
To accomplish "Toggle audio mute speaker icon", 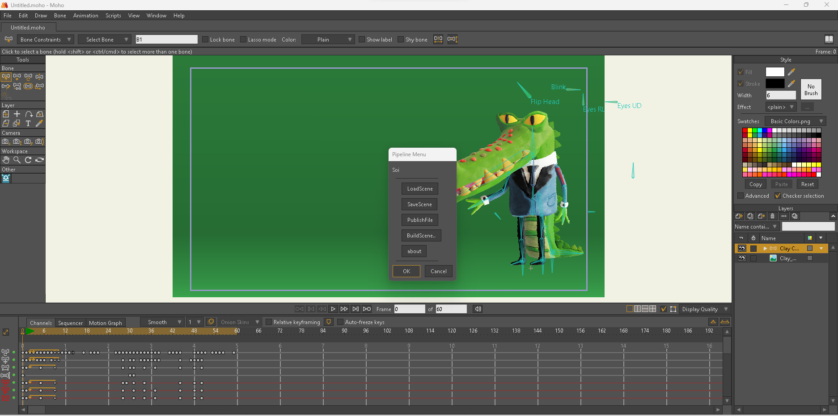I will 478,309.
